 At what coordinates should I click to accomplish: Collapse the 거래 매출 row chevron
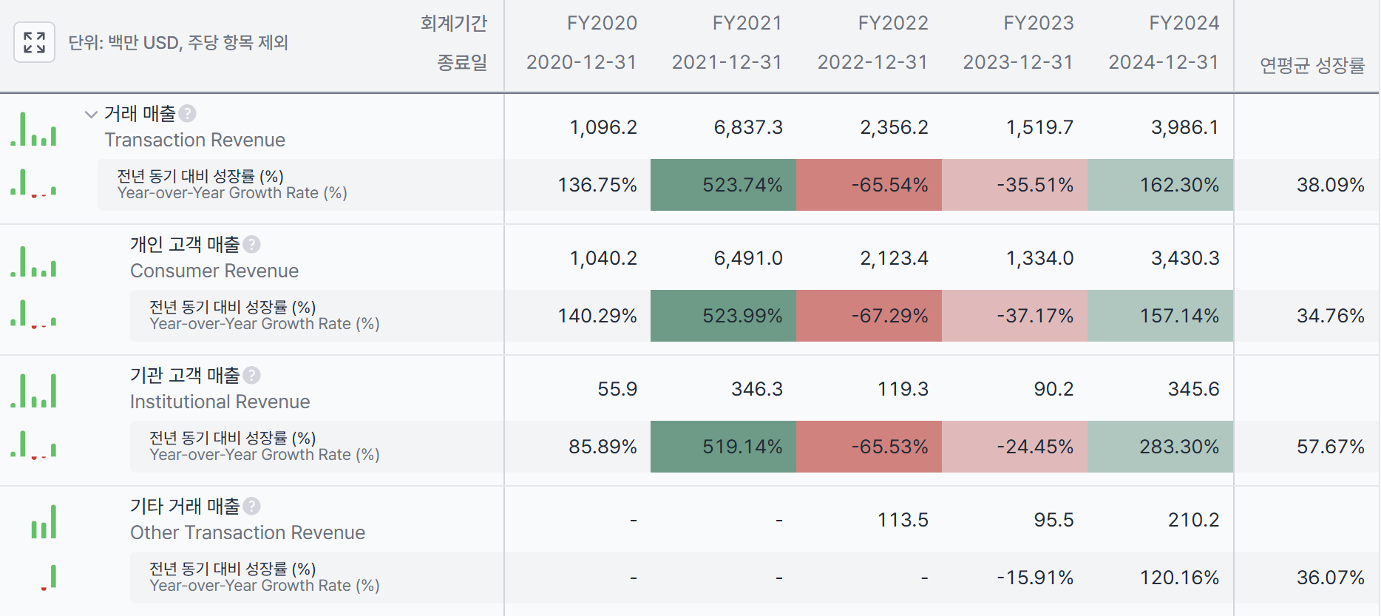coord(91,114)
